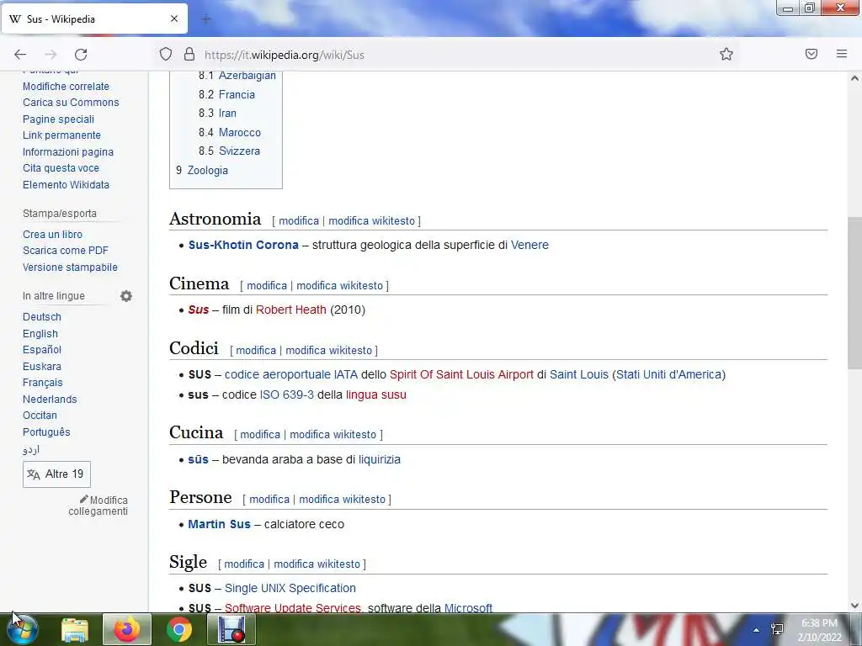Open the Altre 19 languages button
This screenshot has height=646, width=862.
pyautogui.click(x=56, y=474)
